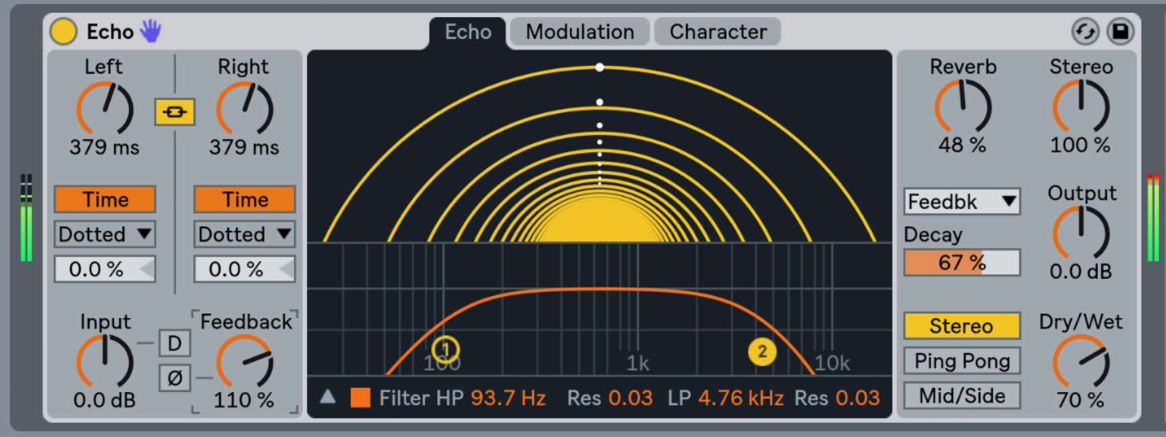The height and width of the screenshot is (437, 1166).
Task: Select filter node 2 on the curve
Action: (762, 352)
